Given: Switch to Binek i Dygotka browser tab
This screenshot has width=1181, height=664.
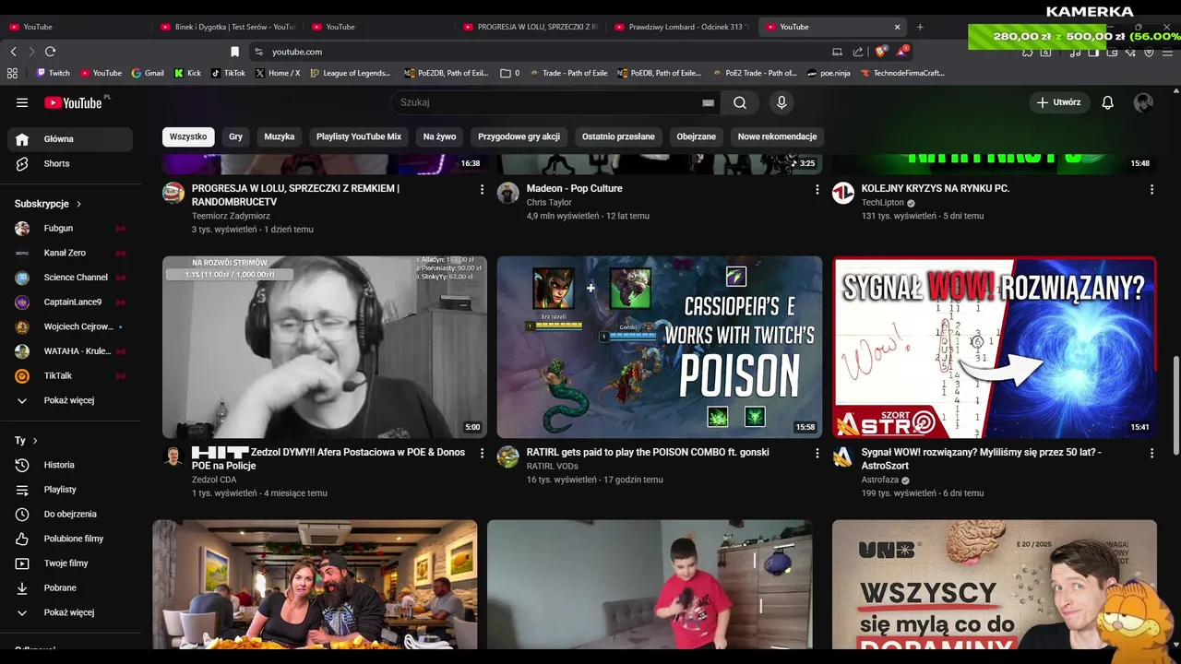Looking at the screenshot, I should pos(227,27).
